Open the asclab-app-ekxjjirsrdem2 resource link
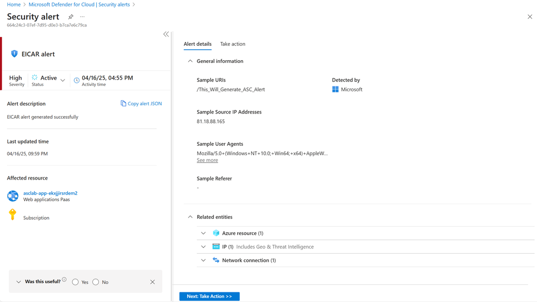This screenshot has width=537, height=302. (x=51, y=193)
